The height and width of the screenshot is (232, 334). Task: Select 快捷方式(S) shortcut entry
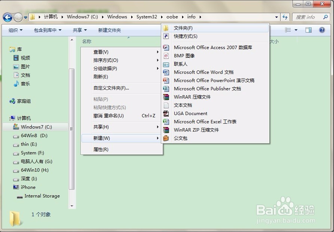pyautogui.click(x=215, y=36)
